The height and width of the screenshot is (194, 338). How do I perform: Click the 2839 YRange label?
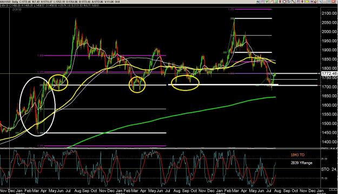(x=301, y=163)
